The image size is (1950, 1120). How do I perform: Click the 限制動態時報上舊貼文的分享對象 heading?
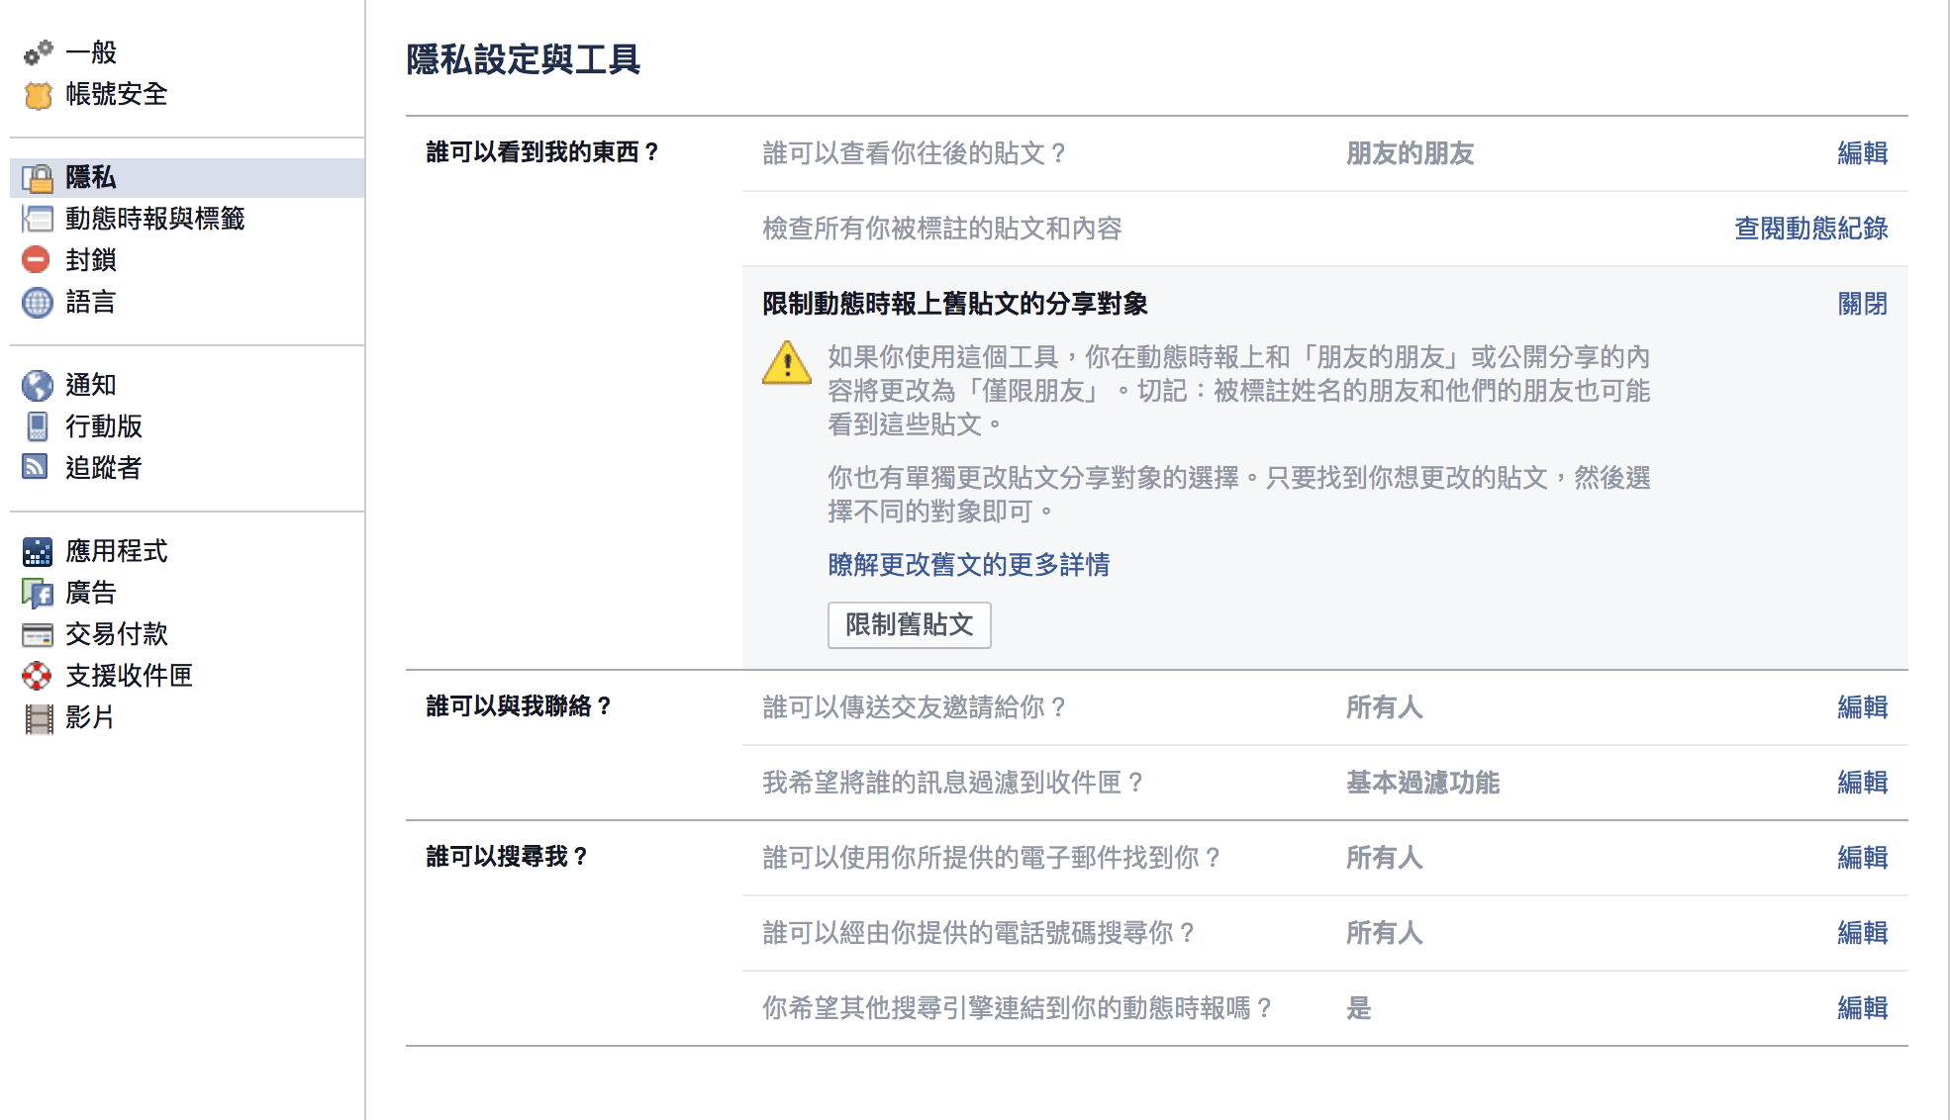pos(955,304)
